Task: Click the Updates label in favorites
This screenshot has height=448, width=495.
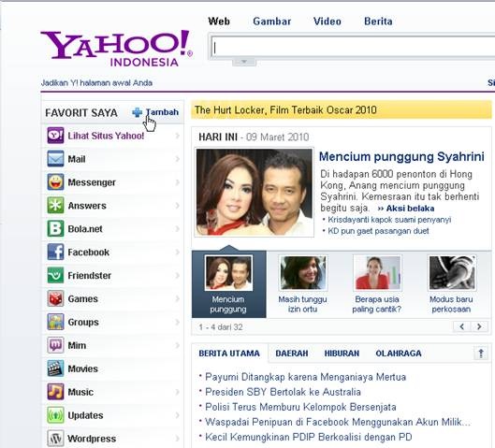Action: click(85, 415)
